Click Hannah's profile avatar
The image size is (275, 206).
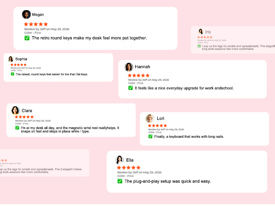point(129,67)
